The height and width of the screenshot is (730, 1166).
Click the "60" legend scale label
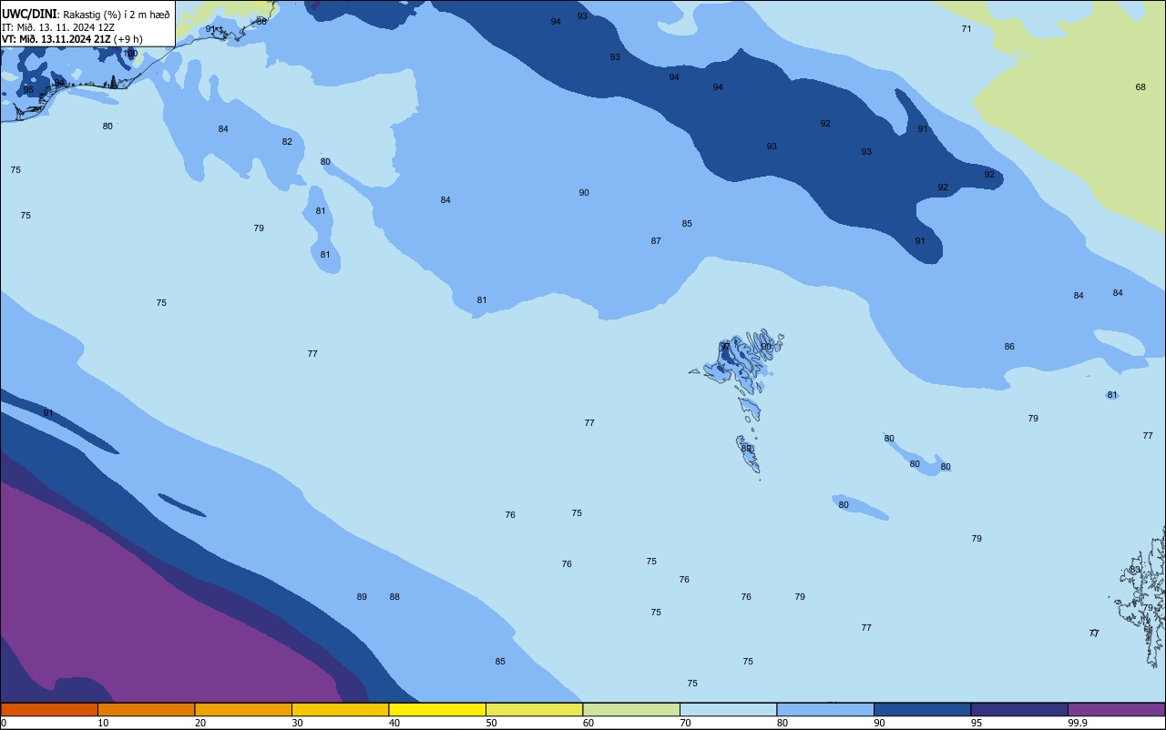coord(588,723)
